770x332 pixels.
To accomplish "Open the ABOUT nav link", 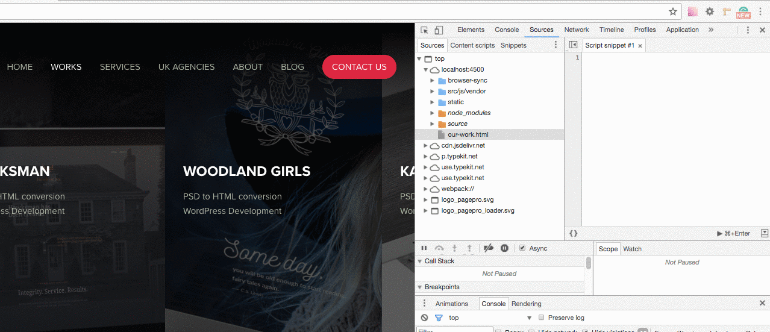I will click(x=248, y=67).
